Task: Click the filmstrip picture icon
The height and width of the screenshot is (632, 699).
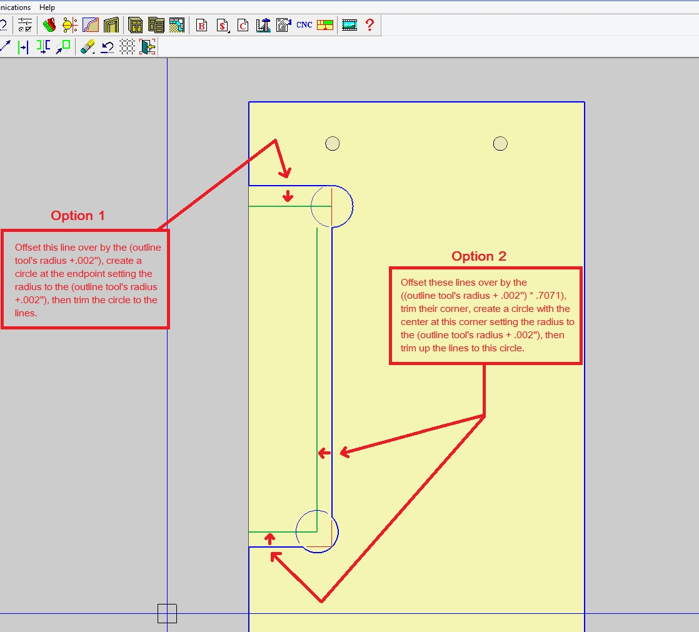Action: click(349, 25)
